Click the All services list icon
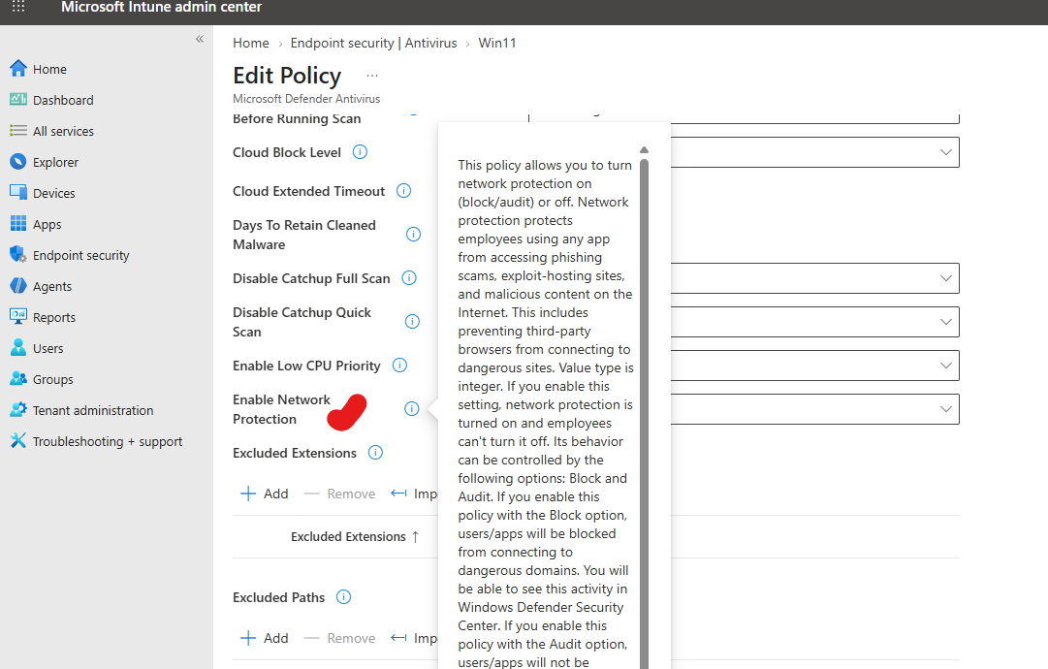This screenshot has width=1048, height=669. point(18,130)
